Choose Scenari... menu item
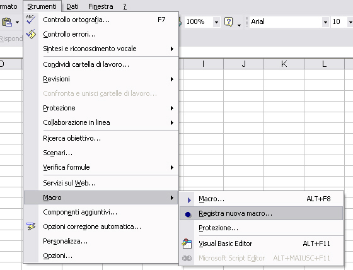The width and height of the screenshot is (353, 270). tap(101, 153)
